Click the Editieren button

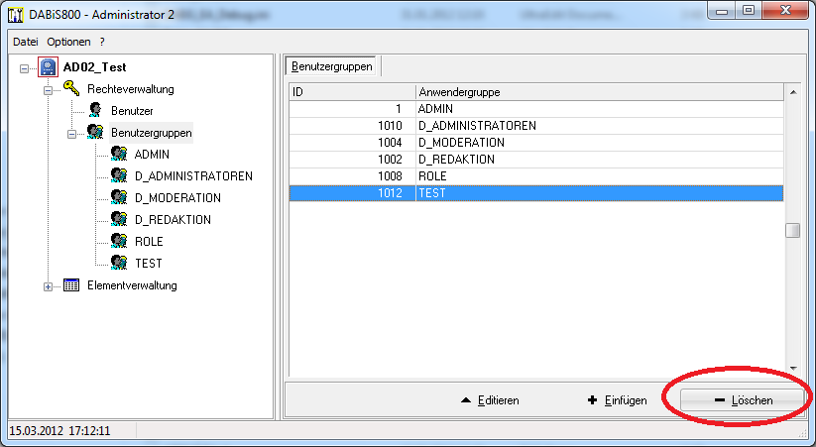(x=491, y=400)
